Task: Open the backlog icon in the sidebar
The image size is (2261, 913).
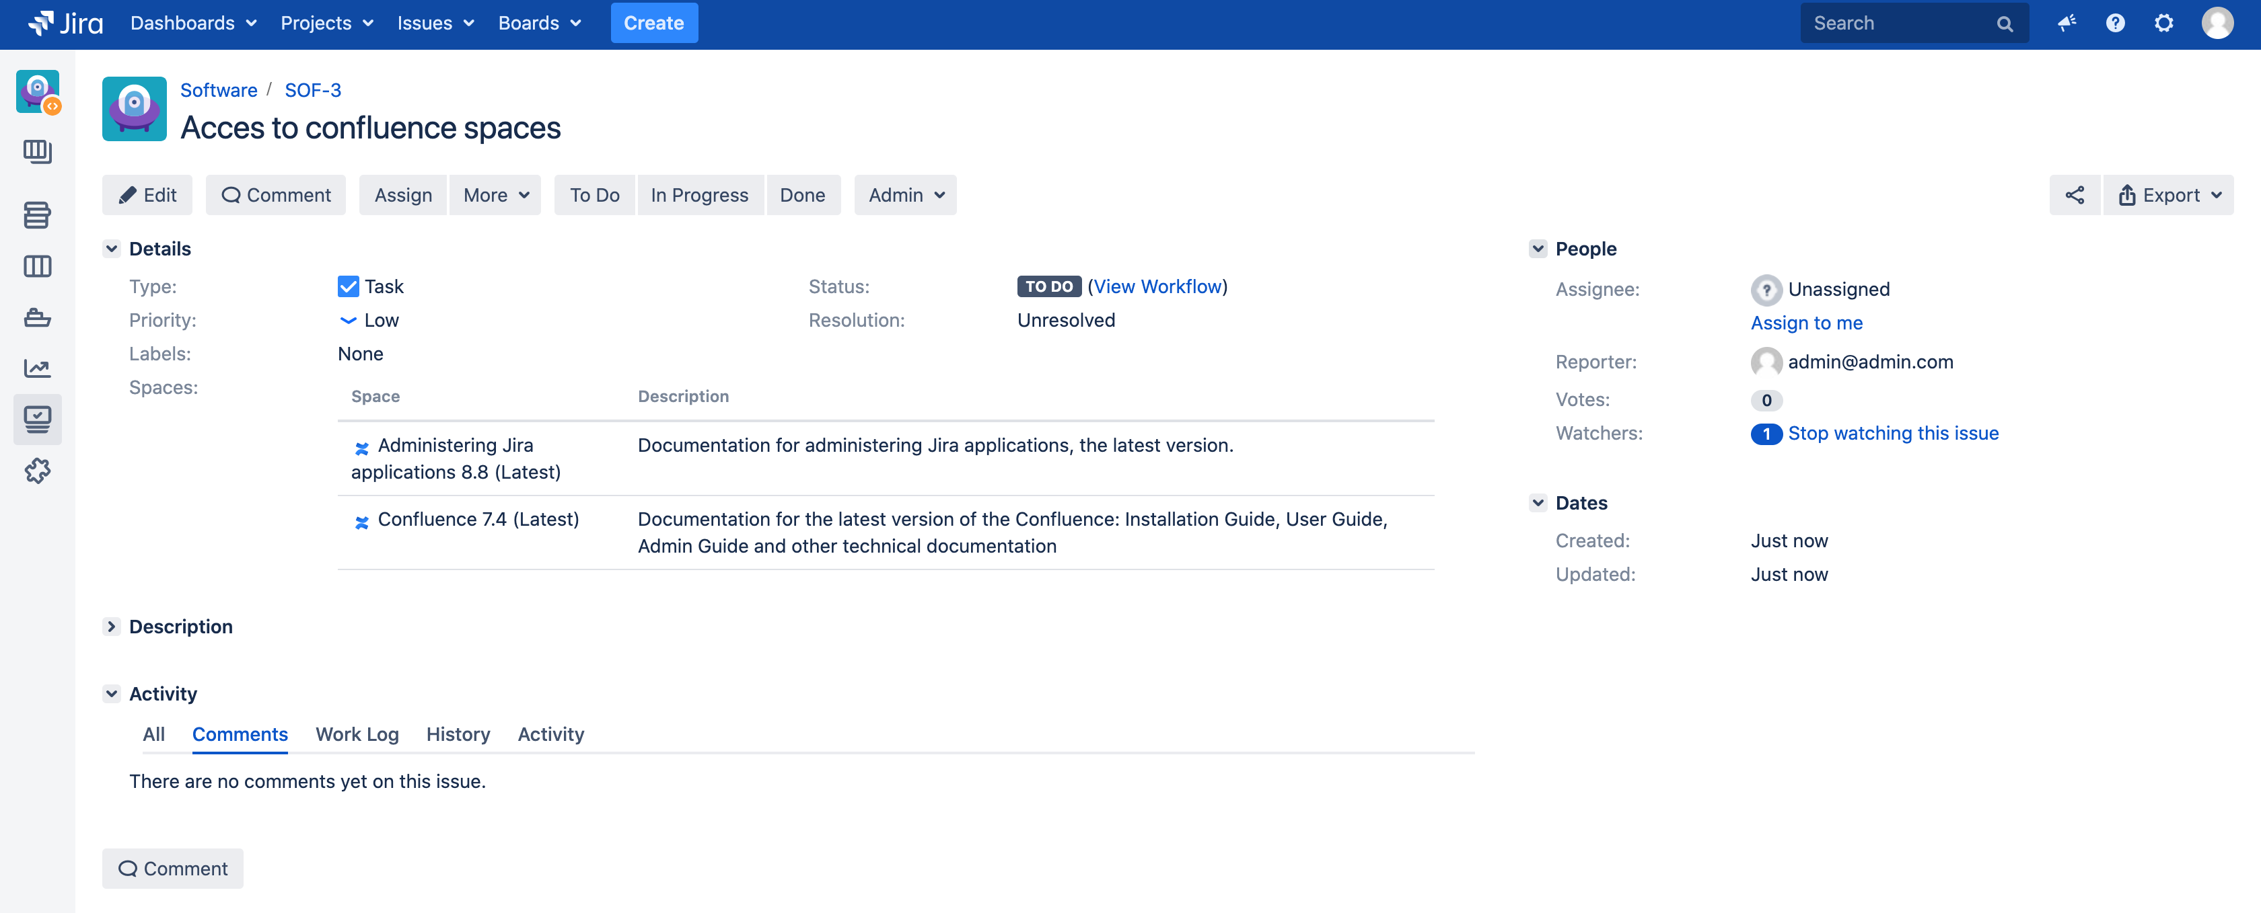Action: [37, 215]
